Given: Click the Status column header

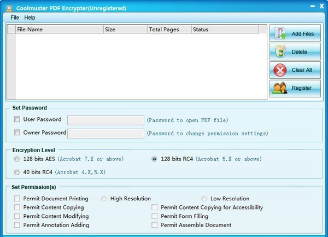Looking at the screenshot, I should [225, 30].
